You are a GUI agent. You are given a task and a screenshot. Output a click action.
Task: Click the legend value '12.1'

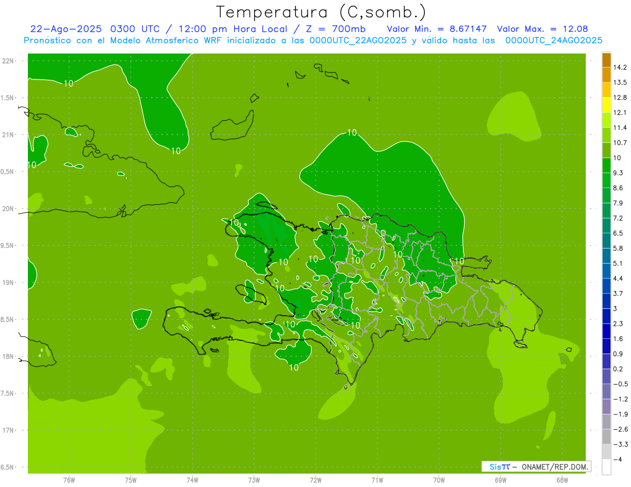(x=620, y=112)
